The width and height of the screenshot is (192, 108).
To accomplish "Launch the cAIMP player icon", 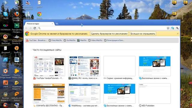I will (5, 84).
